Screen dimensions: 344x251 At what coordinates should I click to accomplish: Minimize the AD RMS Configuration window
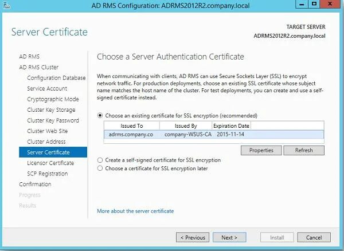(302, 4)
